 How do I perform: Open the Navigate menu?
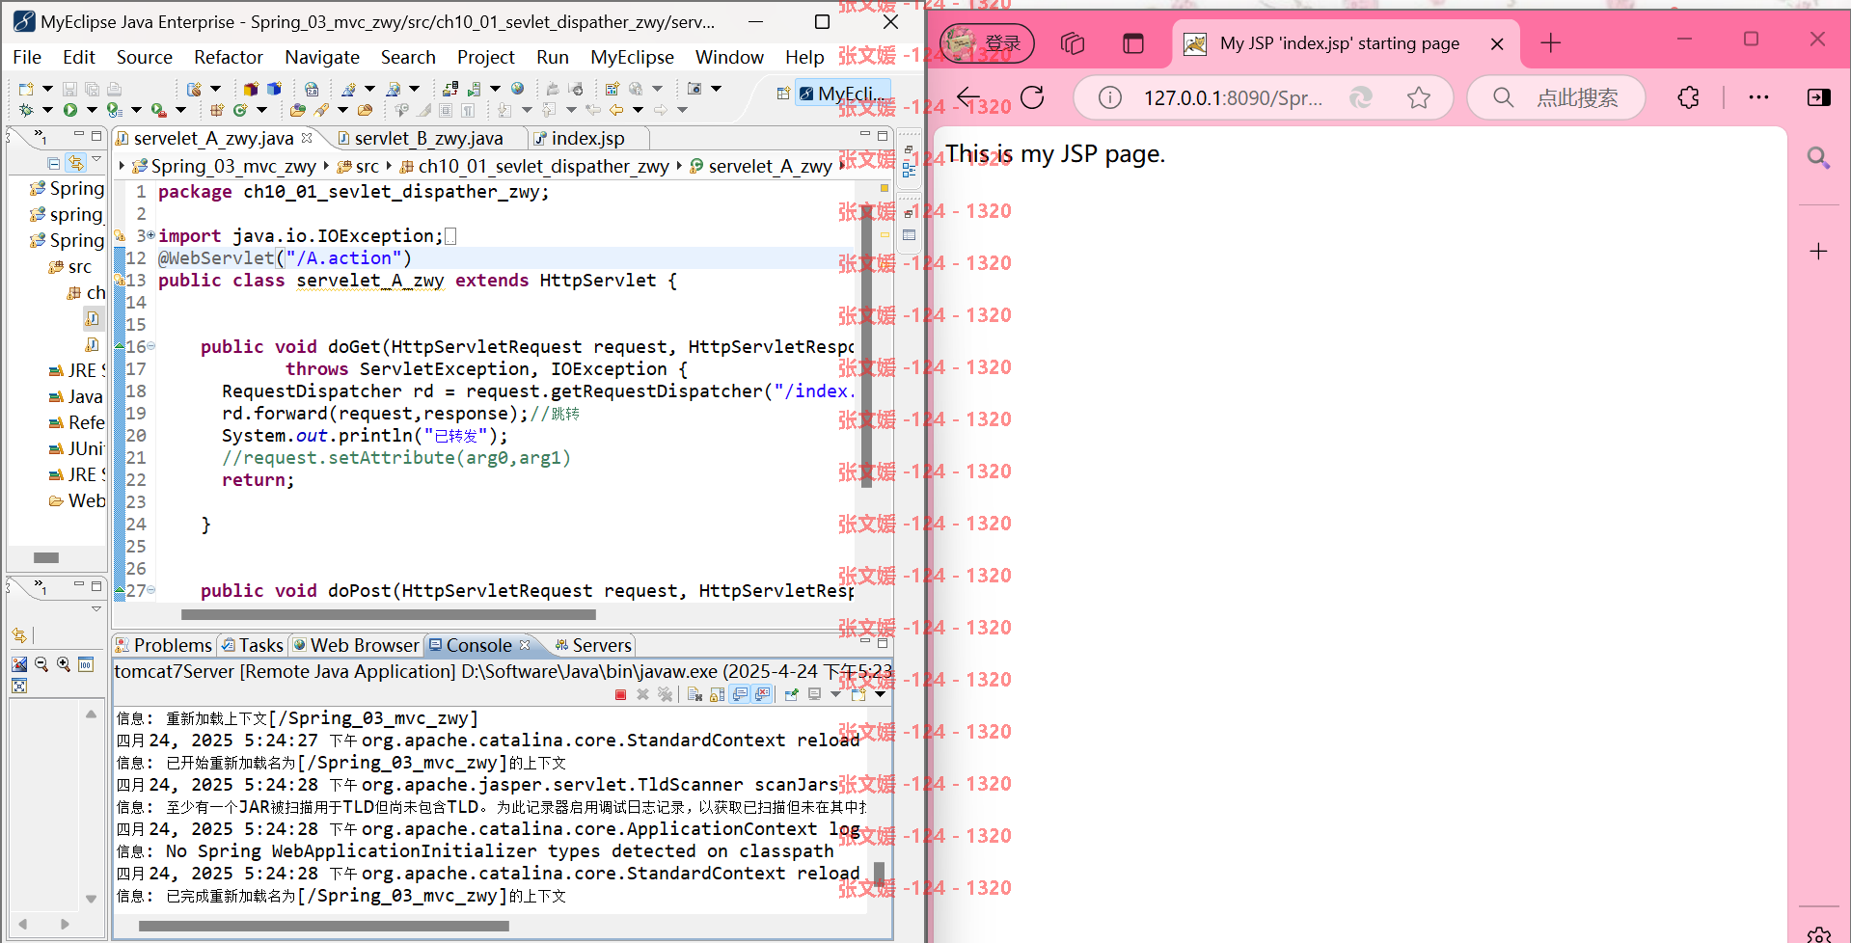(322, 57)
